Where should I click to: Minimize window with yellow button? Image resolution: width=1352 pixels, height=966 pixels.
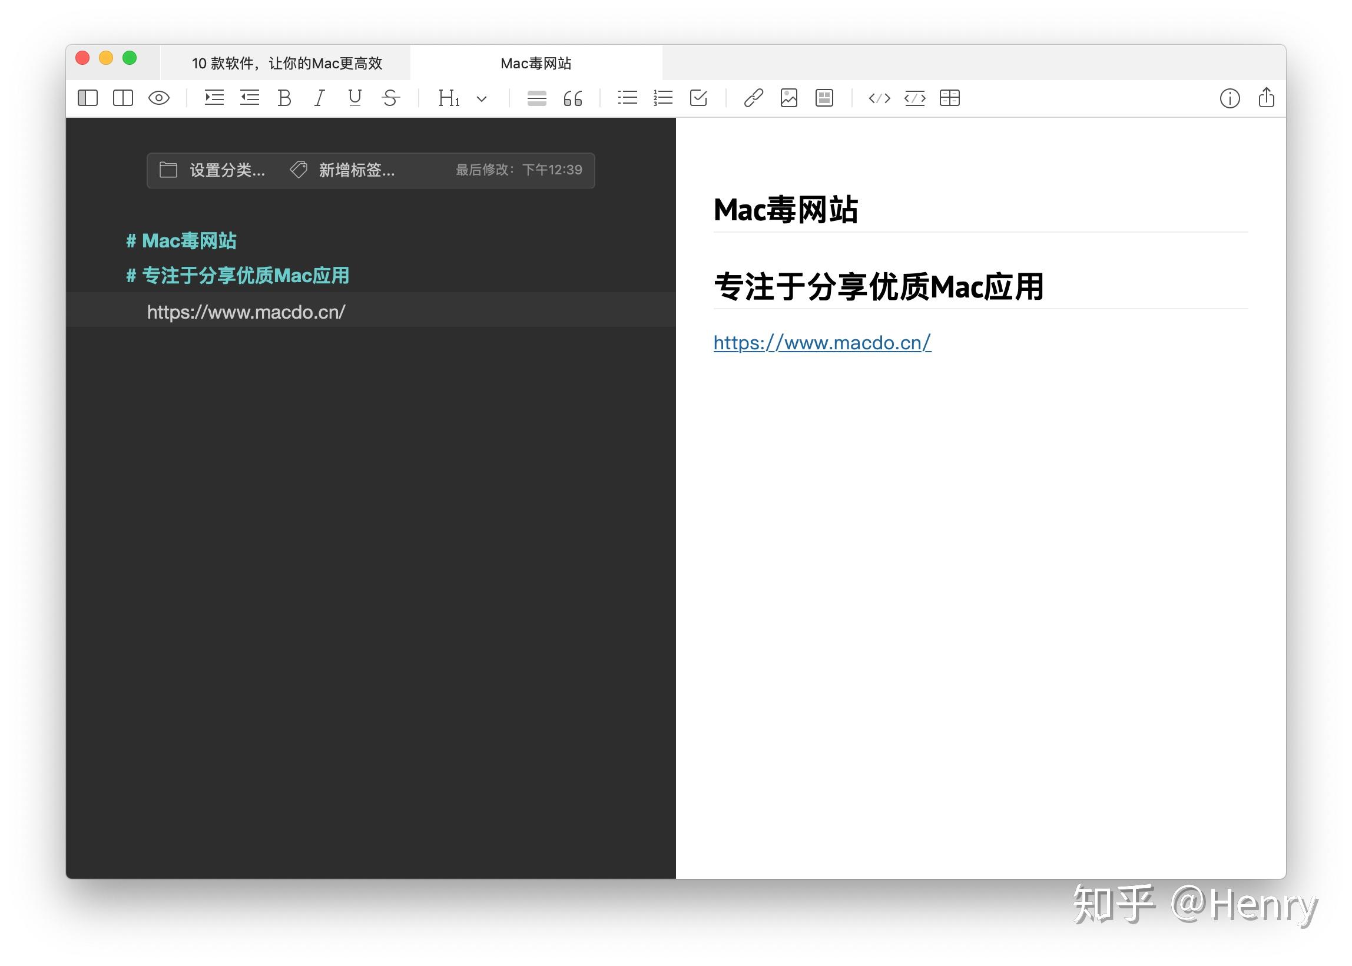[106, 58]
